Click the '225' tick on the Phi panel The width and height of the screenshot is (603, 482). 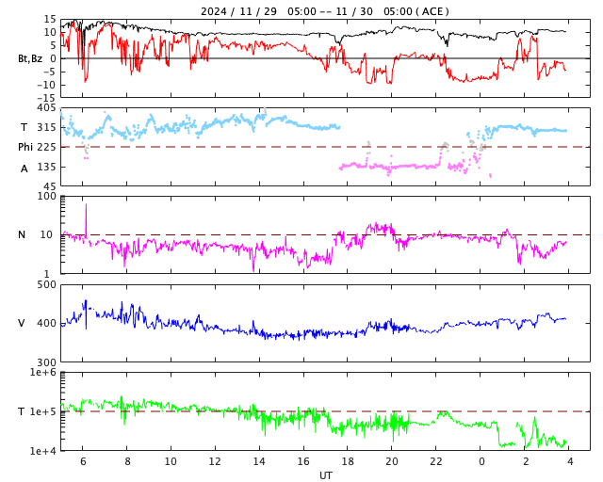coord(46,147)
